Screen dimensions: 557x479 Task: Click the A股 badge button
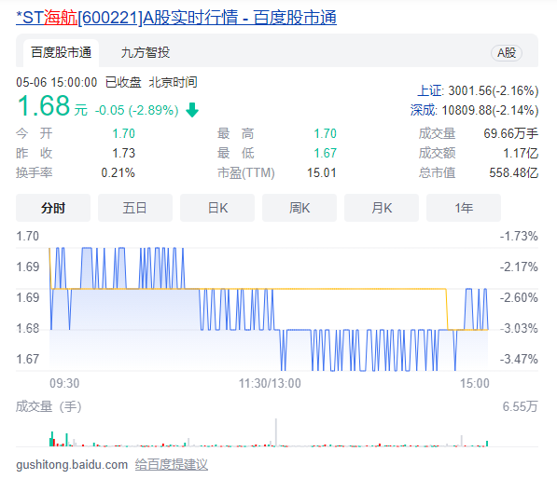507,53
